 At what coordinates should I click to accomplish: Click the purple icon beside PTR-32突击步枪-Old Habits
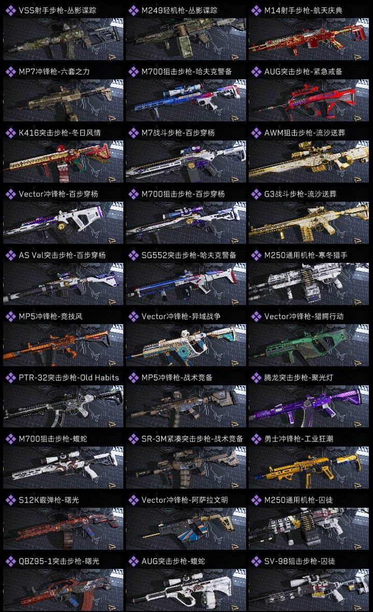(10, 378)
